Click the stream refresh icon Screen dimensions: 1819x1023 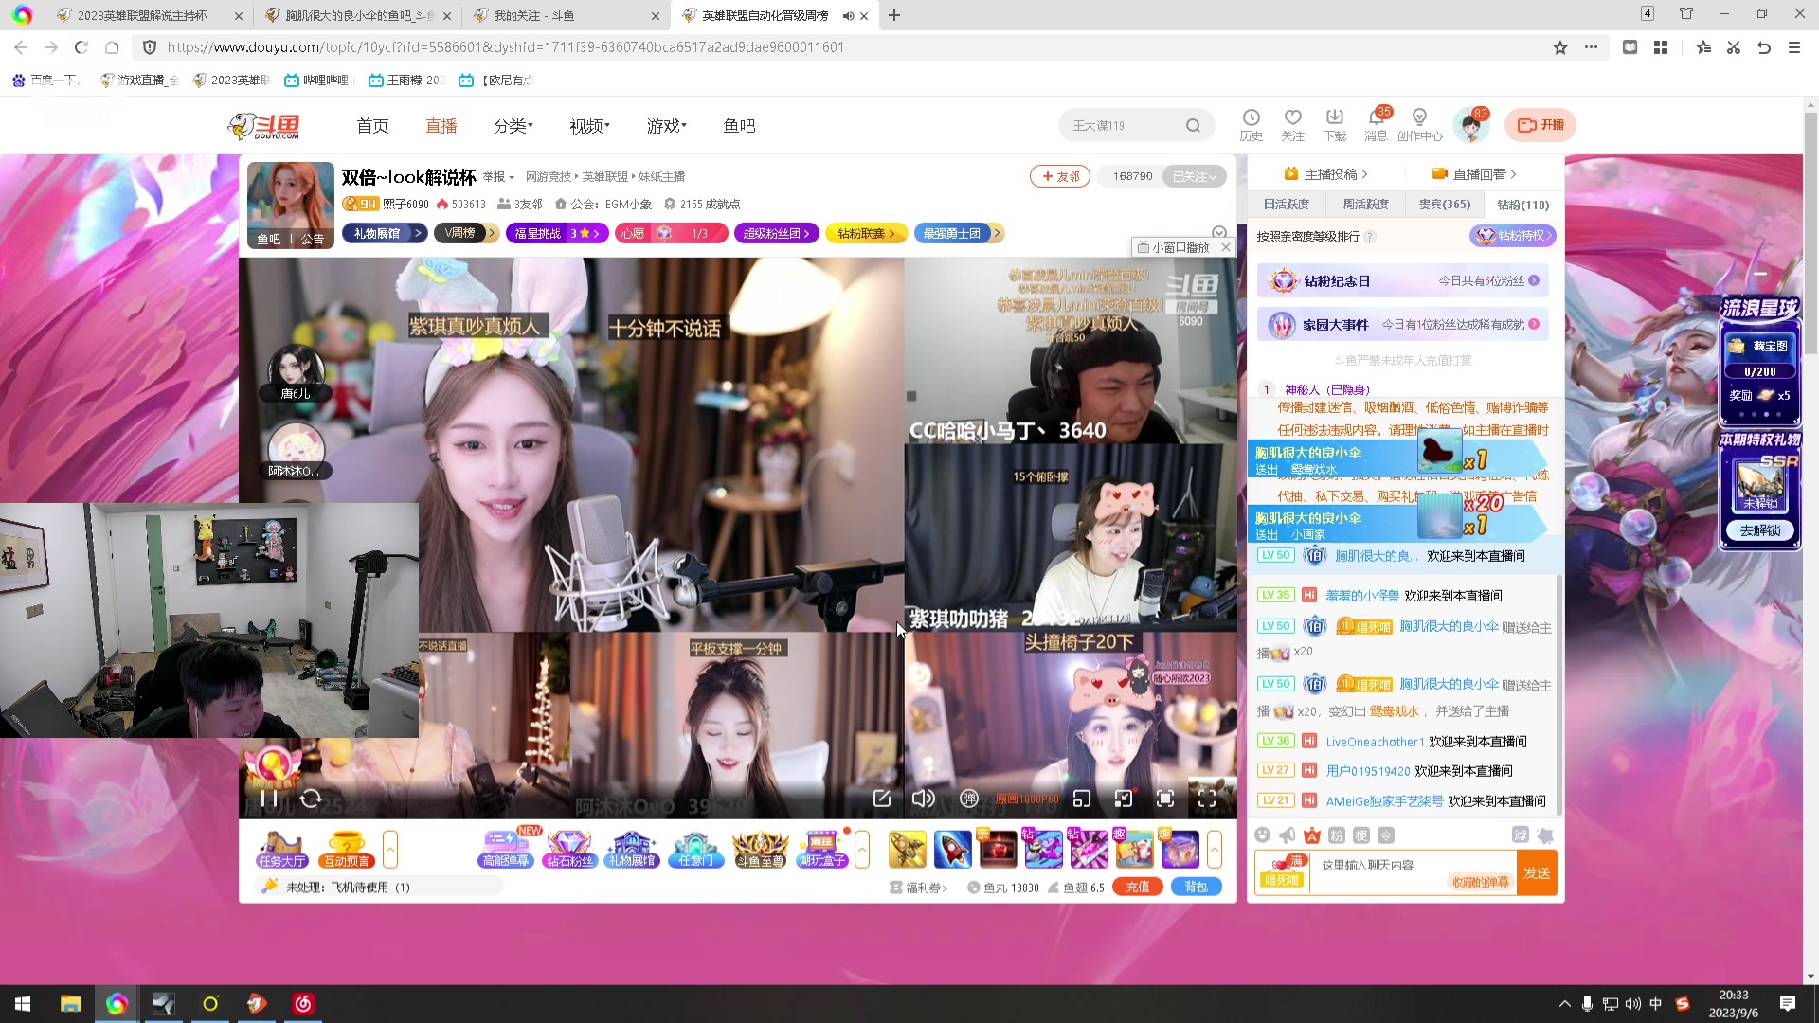[311, 799]
